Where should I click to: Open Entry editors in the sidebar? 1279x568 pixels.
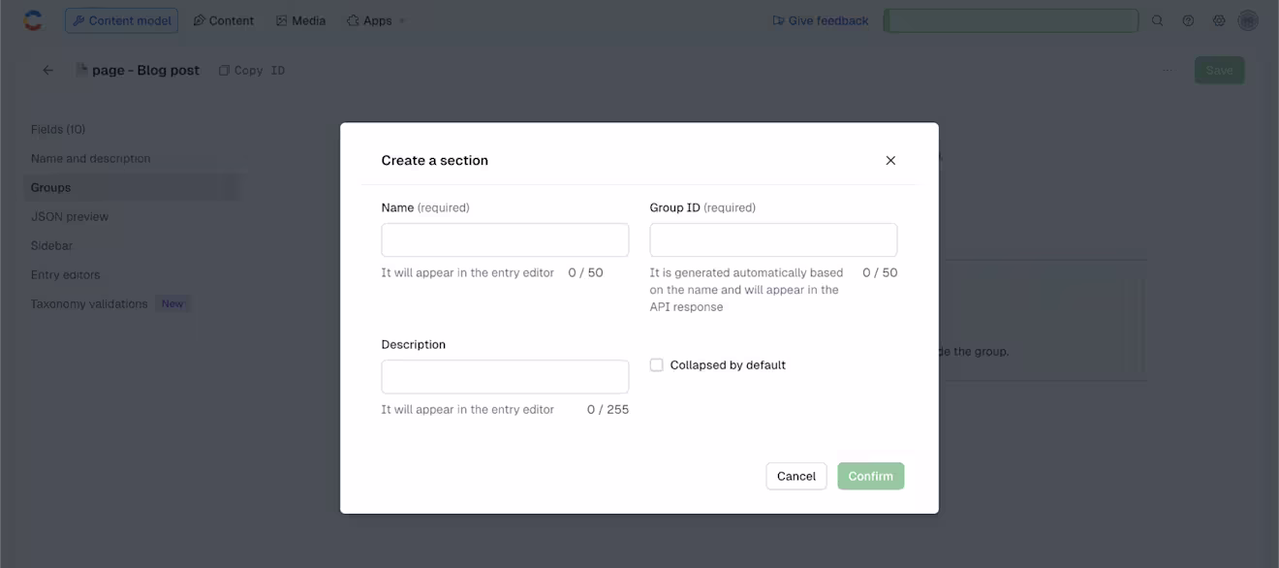tap(65, 274)
